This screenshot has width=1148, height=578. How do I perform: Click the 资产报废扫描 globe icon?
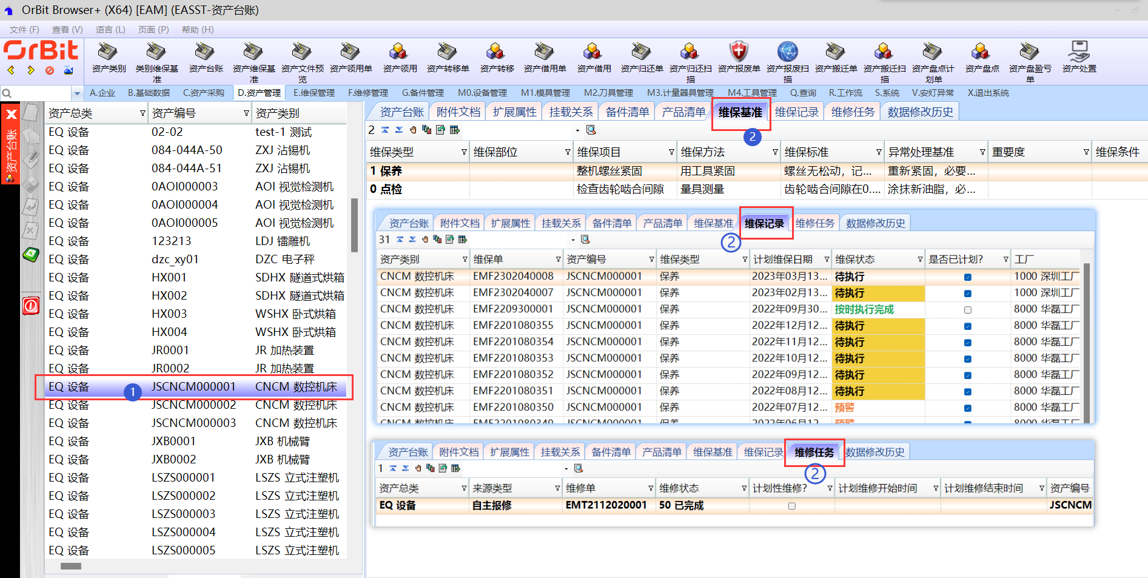coord(787,53)
